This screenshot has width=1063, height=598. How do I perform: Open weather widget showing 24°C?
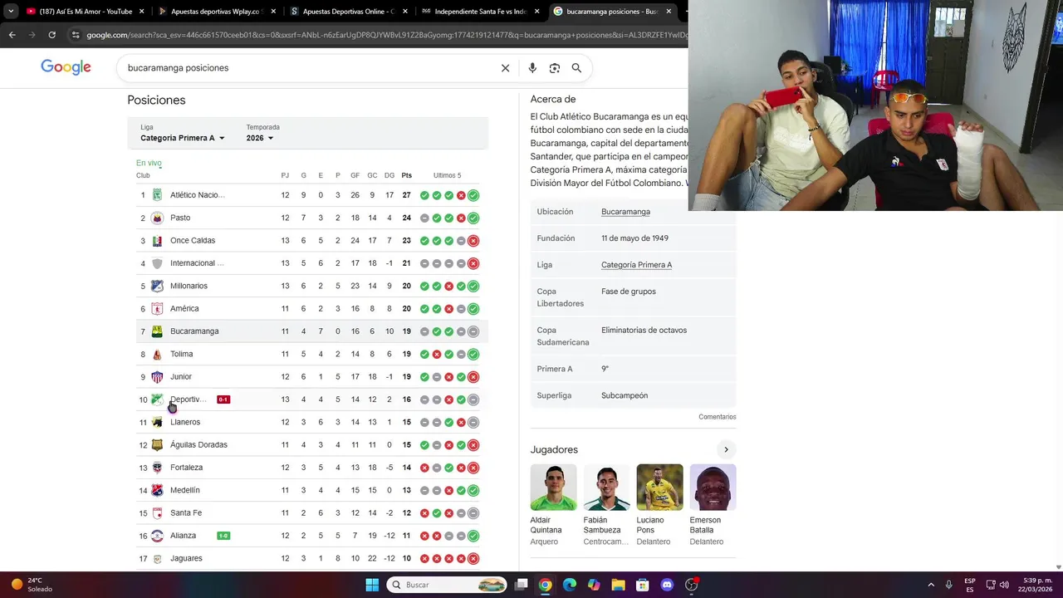[x=32, y=585]
